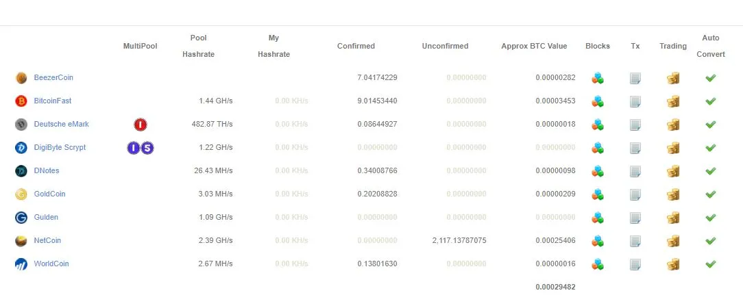
Task: View transactions icon for NetCoin
Action: coord(635,241)
